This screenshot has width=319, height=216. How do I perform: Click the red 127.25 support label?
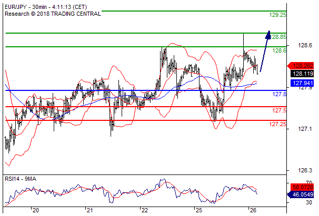(277, 124)
